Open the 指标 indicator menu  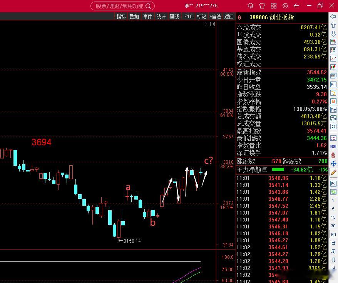click(x=121, y=17)
